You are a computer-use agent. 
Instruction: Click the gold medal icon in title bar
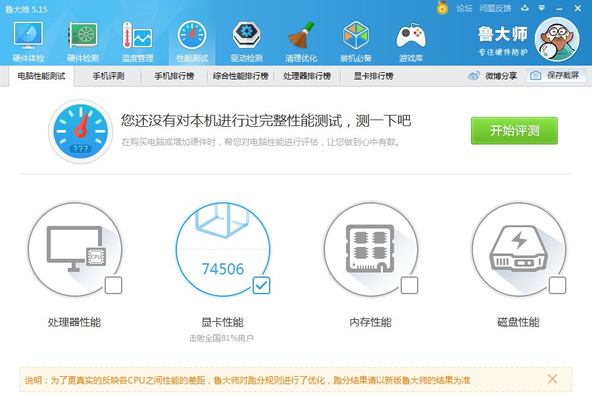(442, 7)
